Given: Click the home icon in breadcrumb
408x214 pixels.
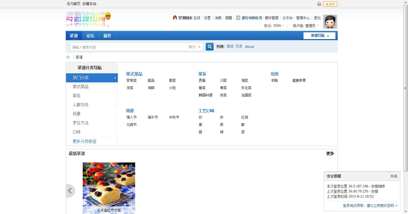Looking at the screenshot, I should click(68, 57).
